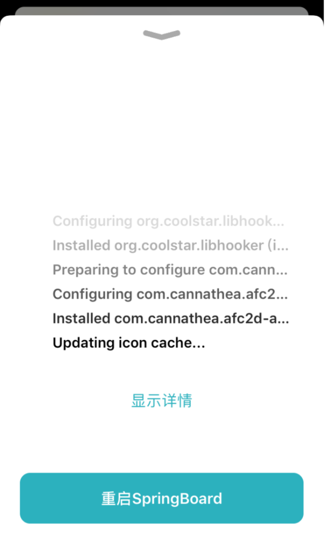The width and height of the screenshot is (330, 540).
Task: Click the 重启SpringBoard button
Action: [x=161, y=498]
